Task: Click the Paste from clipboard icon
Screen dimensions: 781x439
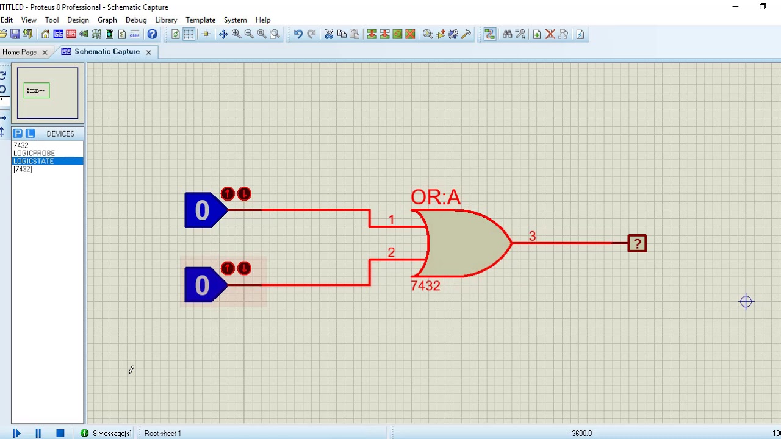Action: pos(355,34)
